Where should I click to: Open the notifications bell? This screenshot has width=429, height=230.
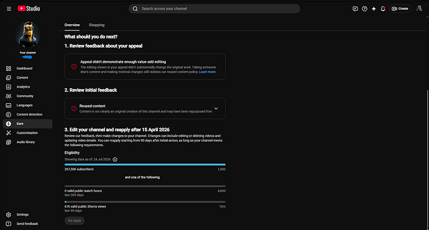(x=383, y=9)
